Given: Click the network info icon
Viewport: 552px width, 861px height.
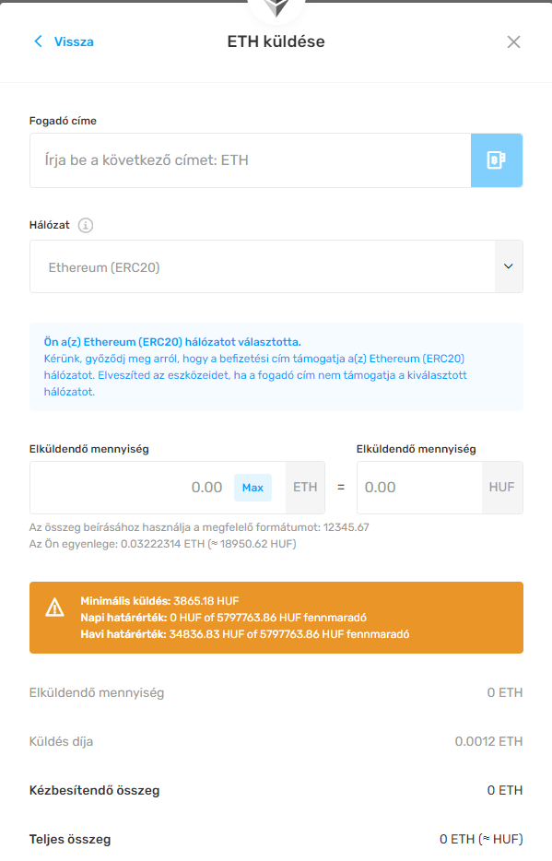Looking at the screenshot, I should coord(86,225).
